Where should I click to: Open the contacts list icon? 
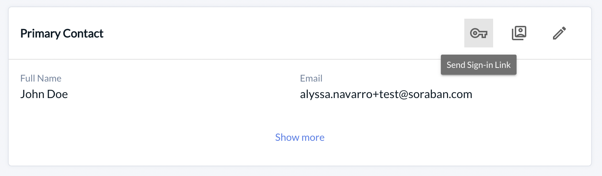tap(519, 33)
